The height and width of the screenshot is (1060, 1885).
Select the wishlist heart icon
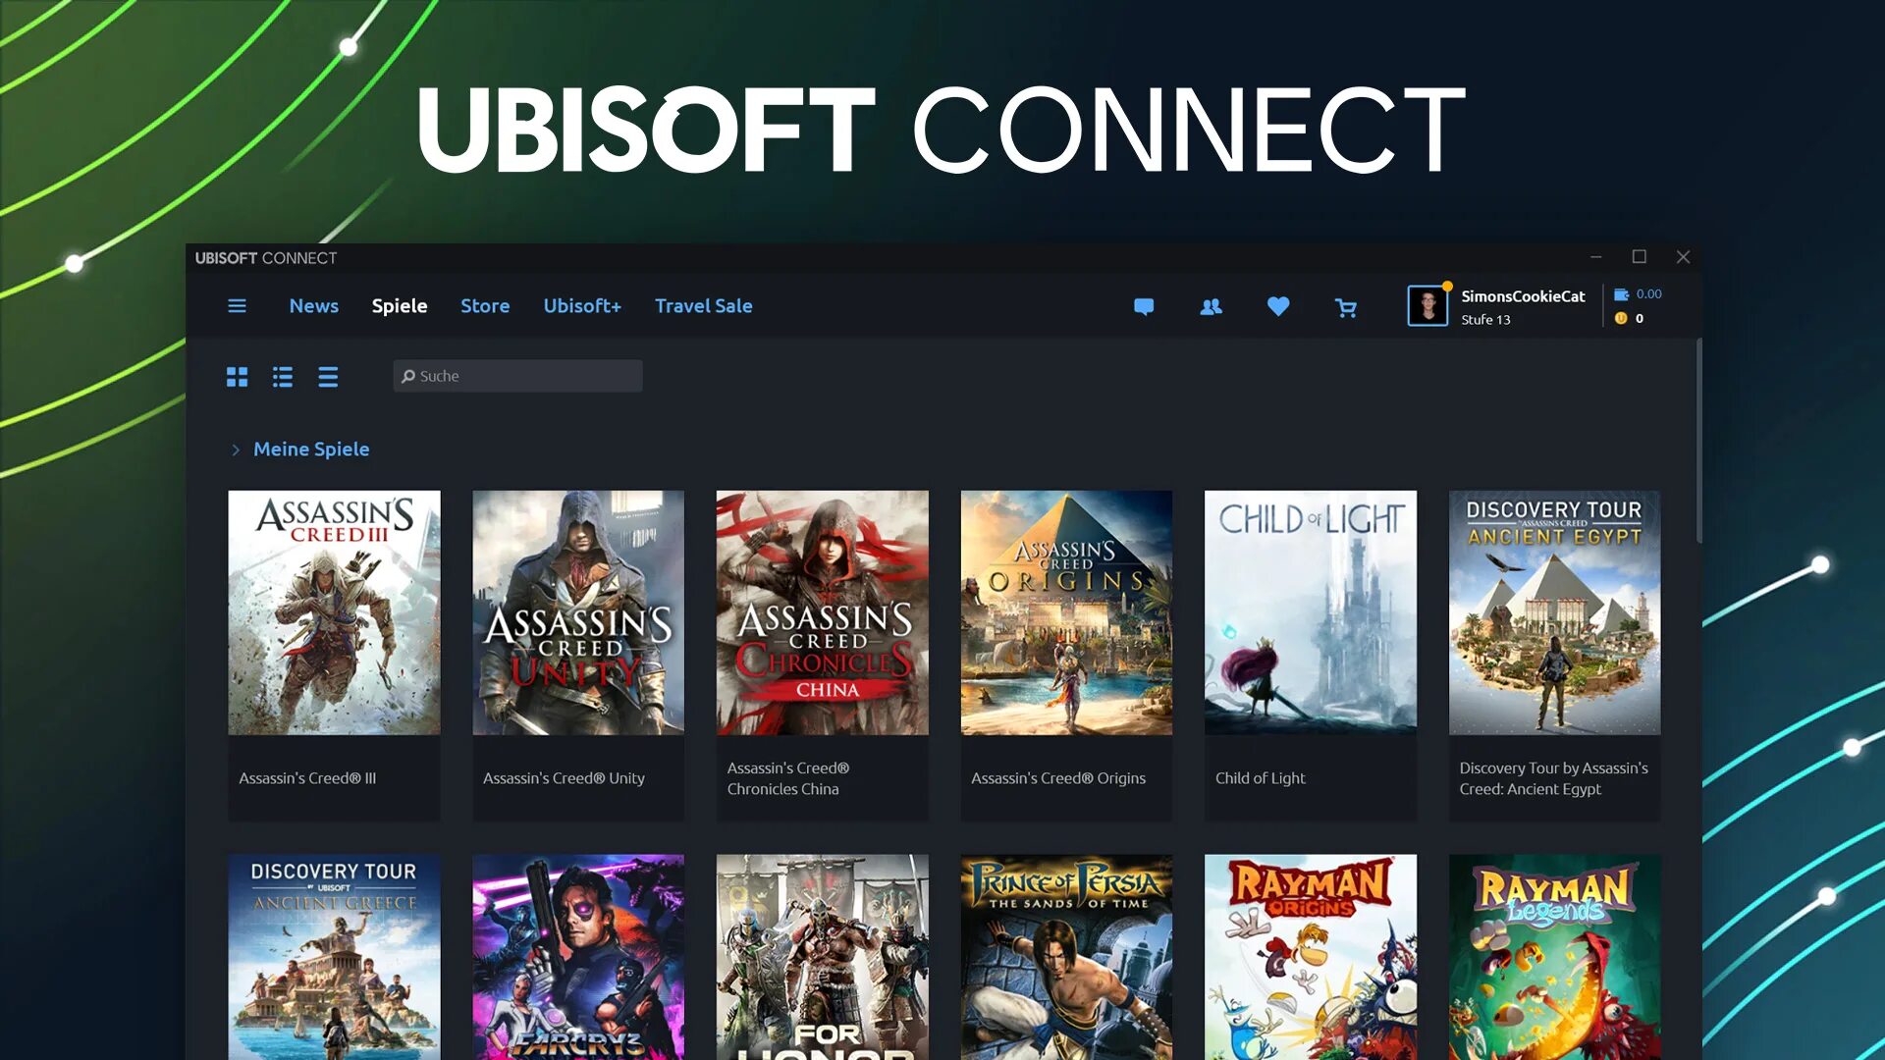[1276, 305]
